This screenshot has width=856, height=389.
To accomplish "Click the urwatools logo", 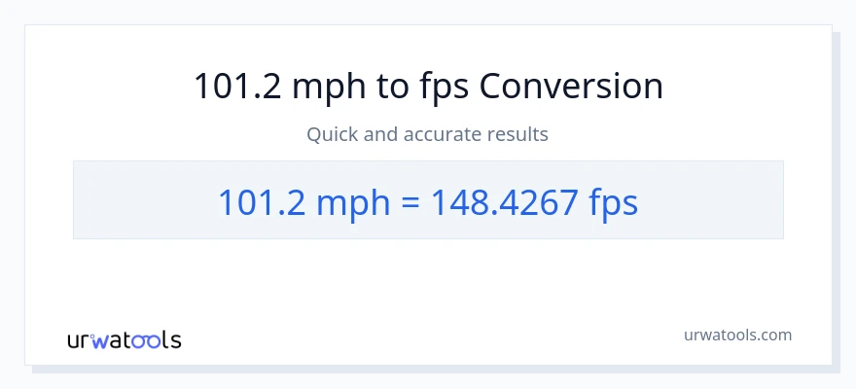I will pyautogui.click(x=124, y=339).
